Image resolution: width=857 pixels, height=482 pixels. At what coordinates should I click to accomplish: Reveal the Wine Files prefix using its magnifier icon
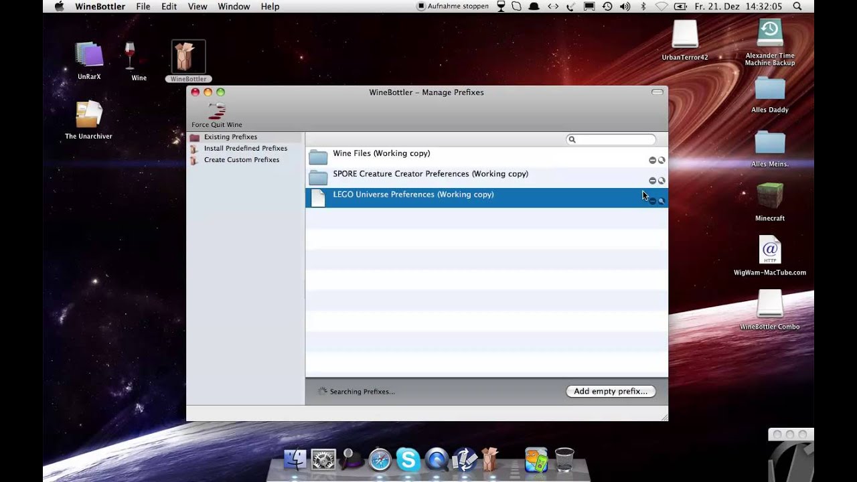pyautogui.click(x=661, y=161)
